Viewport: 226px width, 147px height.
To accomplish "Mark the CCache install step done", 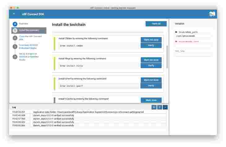I will coord(151,100).
